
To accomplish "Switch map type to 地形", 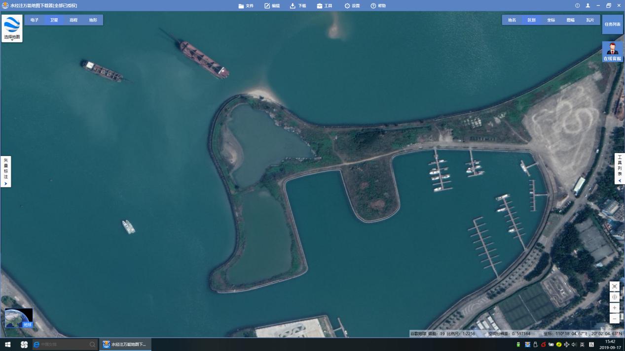I will click(x=93, y=20).
